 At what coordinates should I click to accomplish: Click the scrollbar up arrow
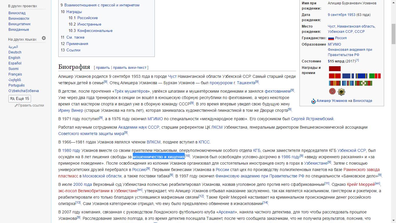[393, 2]
